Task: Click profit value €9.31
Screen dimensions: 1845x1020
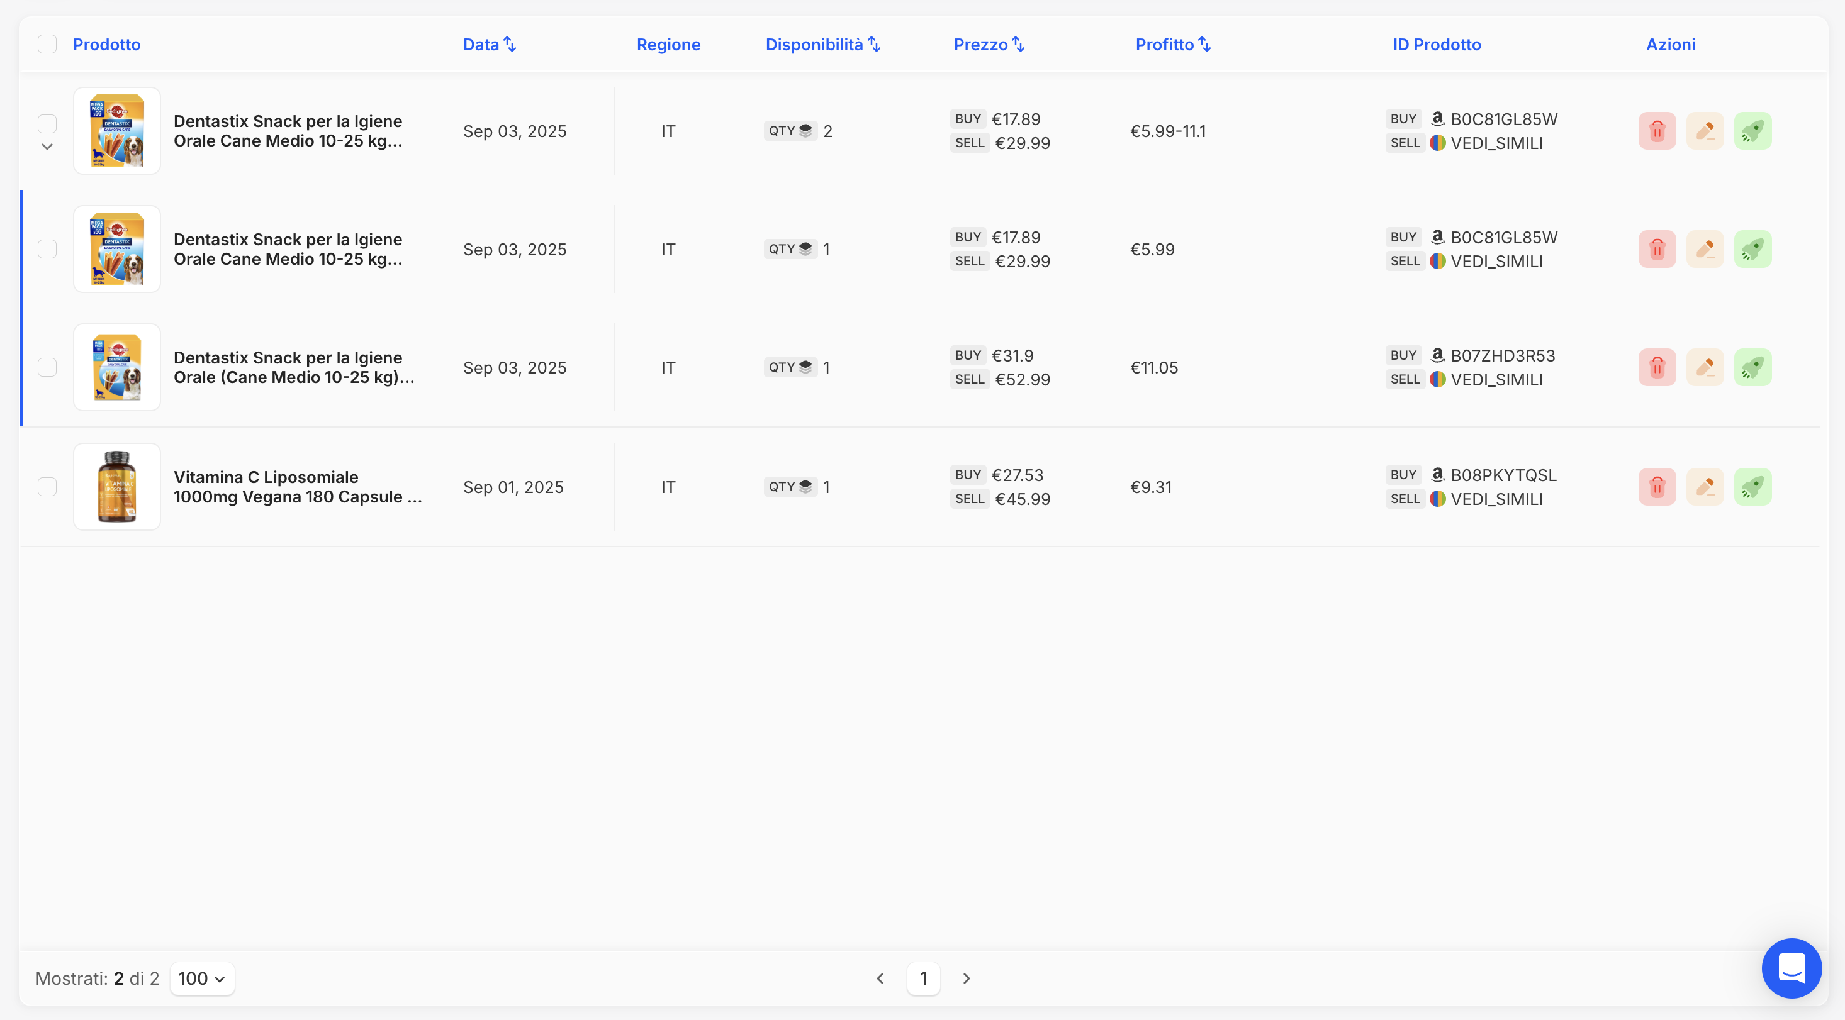Action: [1151, 487]
